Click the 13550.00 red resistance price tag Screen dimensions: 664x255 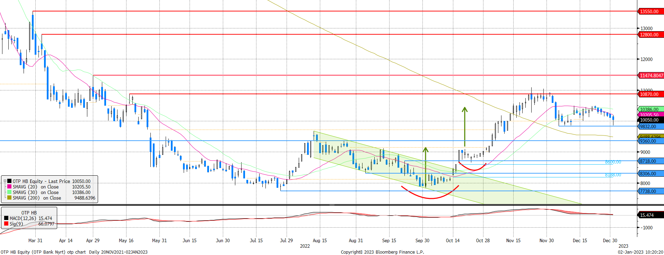click(650, 11)
